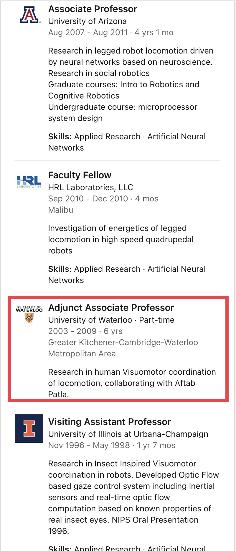Image resolution: width=236 pixels, height=551 pixels.
Task: Click the Aftab Patla research description
Action: coord(132,383)
